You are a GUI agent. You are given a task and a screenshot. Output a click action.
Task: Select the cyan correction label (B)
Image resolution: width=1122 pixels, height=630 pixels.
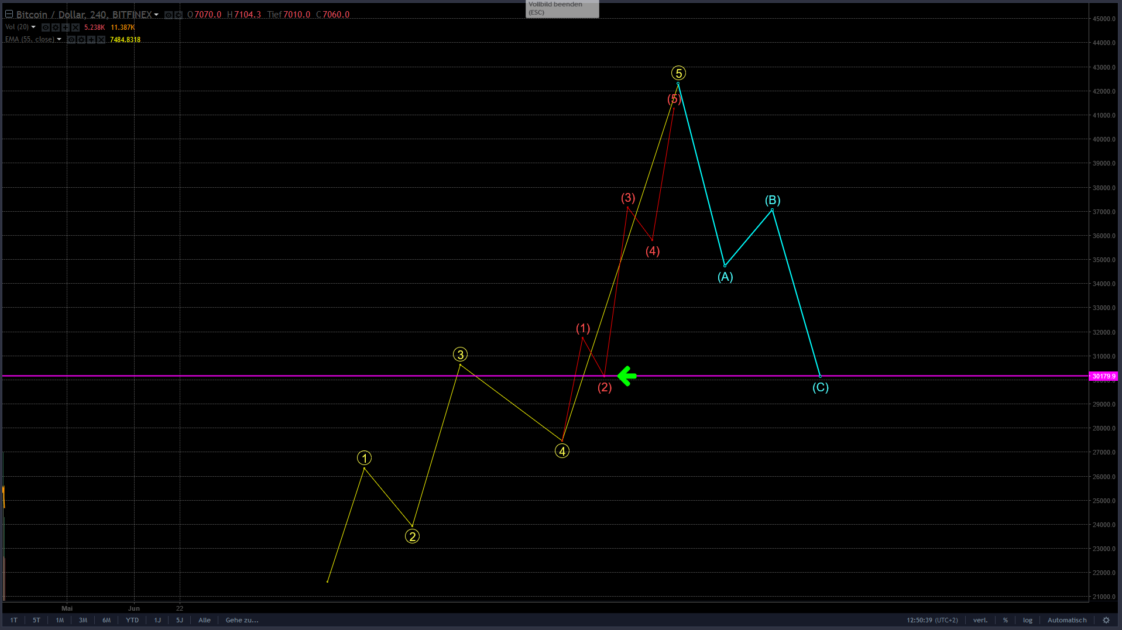coord(773,200)
